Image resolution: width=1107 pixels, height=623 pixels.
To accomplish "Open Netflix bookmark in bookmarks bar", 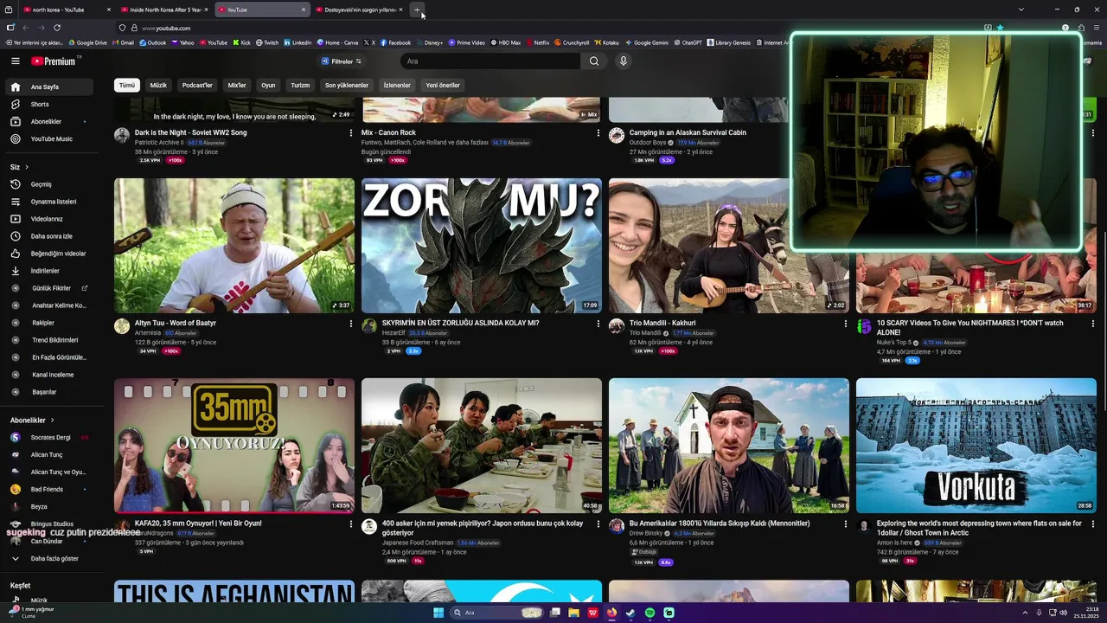I will [x=537, y=42].
